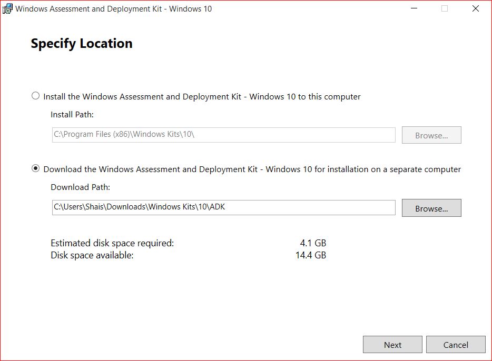Click the 'Download Path:' label

pos(80,187)
